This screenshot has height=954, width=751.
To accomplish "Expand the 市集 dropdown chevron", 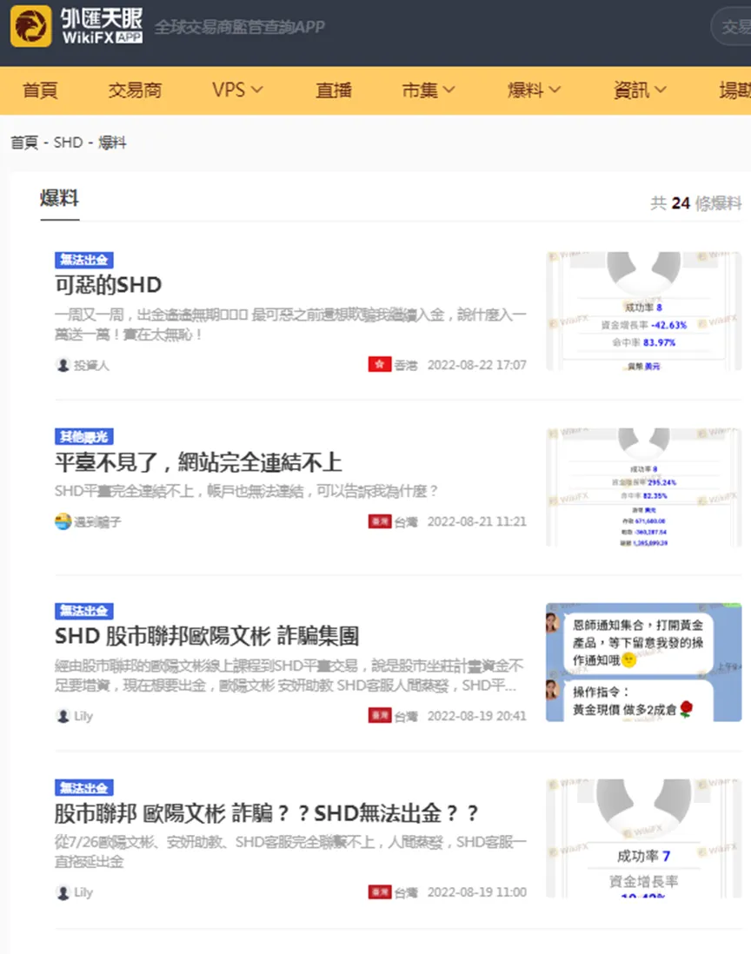I will click(x=449, y=90).
